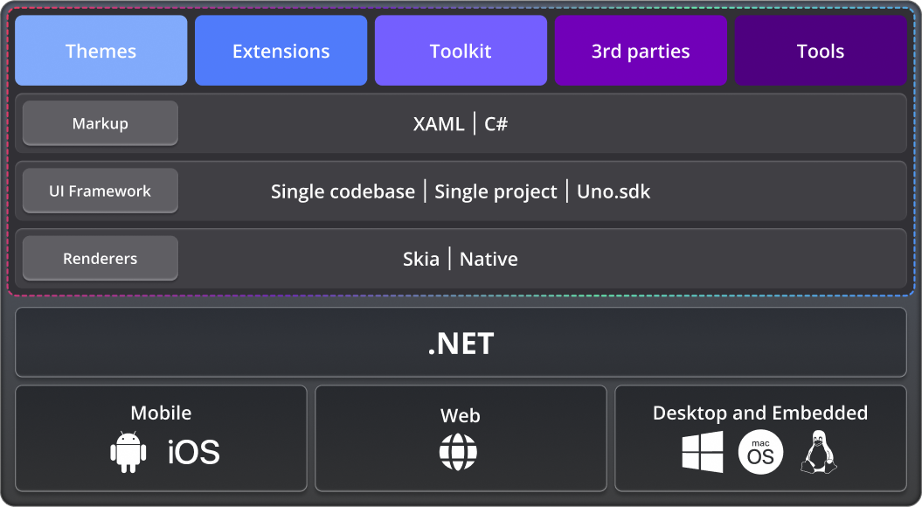Select the Android robot icon
This screenshot has height=507, width=922.
tap(129, 452)
